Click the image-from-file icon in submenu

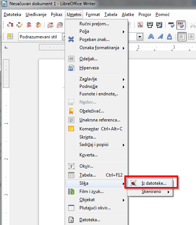pos(133,183)
